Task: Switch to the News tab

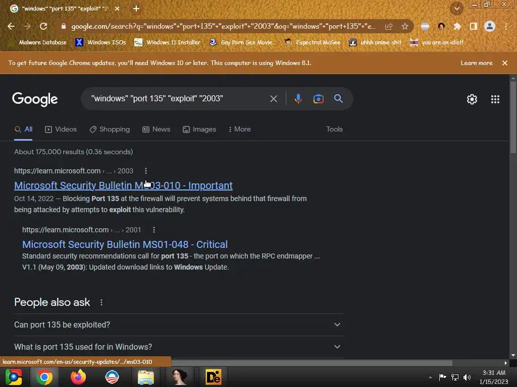Action: click(x=157, y=130)
